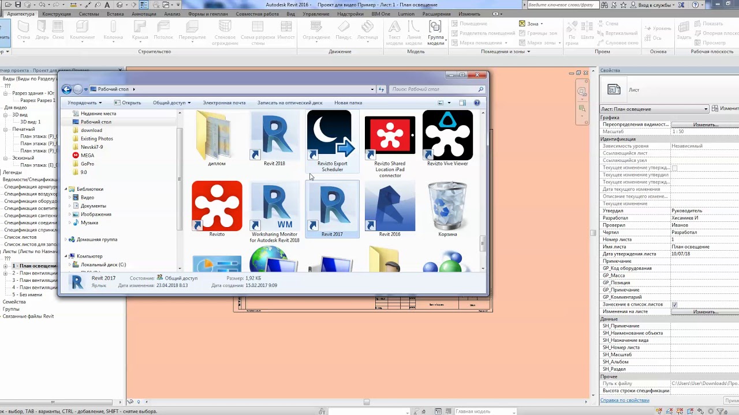739x415 pixels.
Task: Toggle the Текущее изменение утвержд... checkbox
Action: click(x=674, y=168)
